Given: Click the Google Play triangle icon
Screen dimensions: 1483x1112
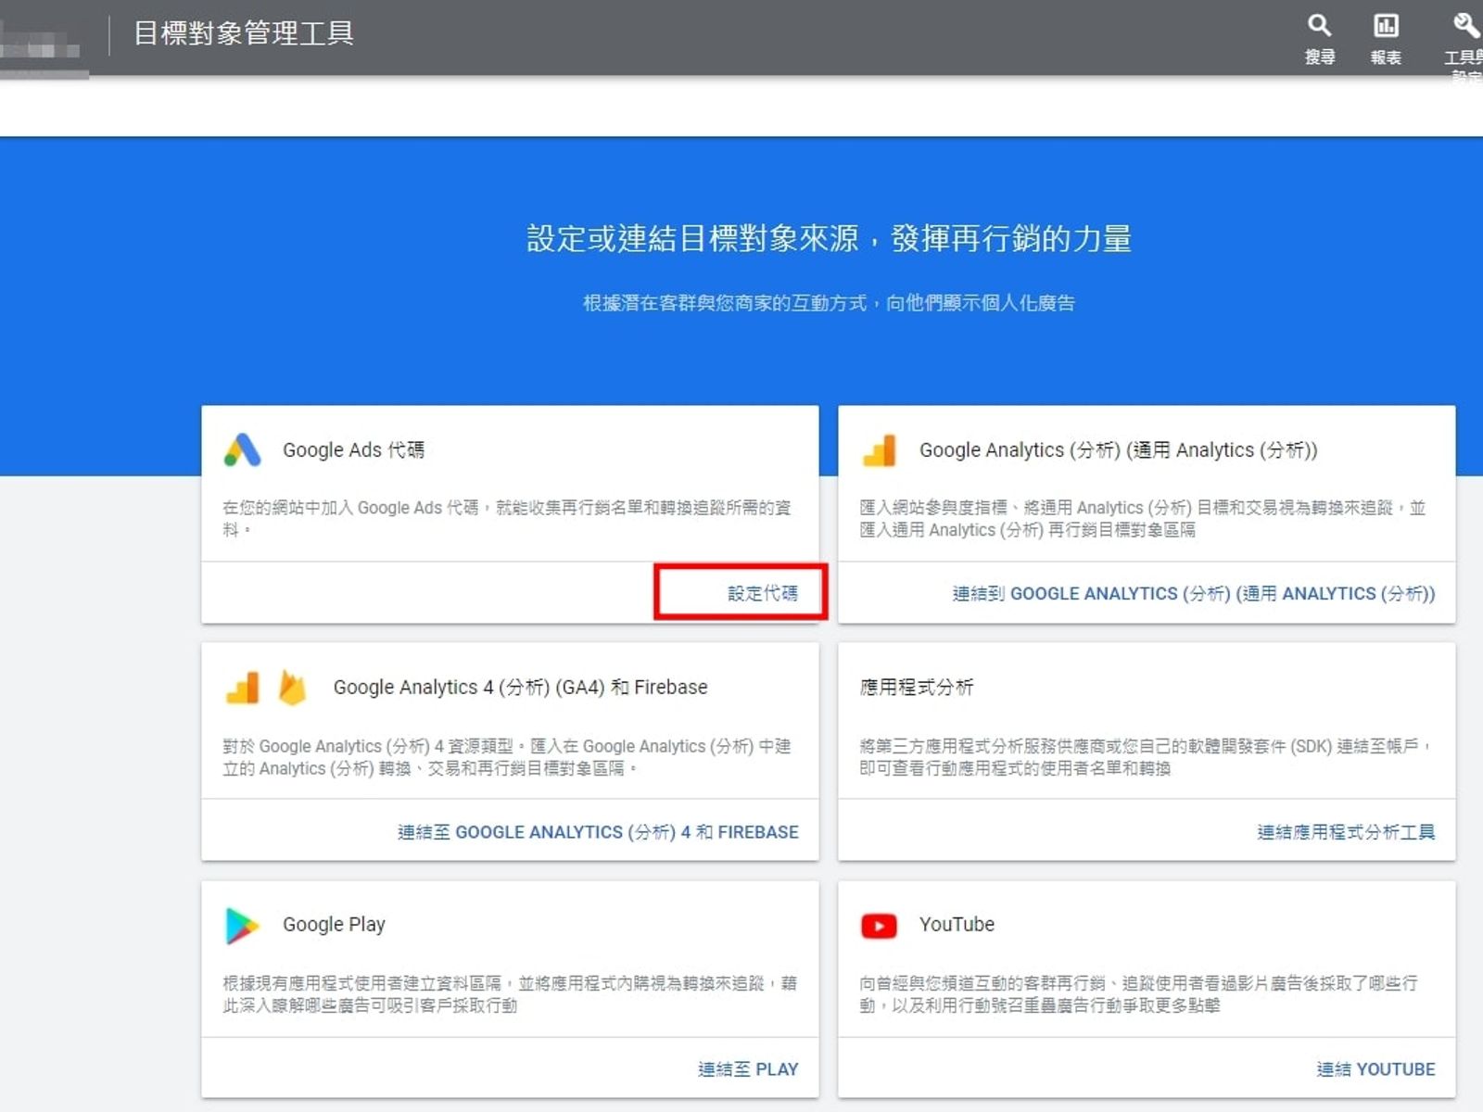Looking at the screenshot, I should tap(242, 926).
